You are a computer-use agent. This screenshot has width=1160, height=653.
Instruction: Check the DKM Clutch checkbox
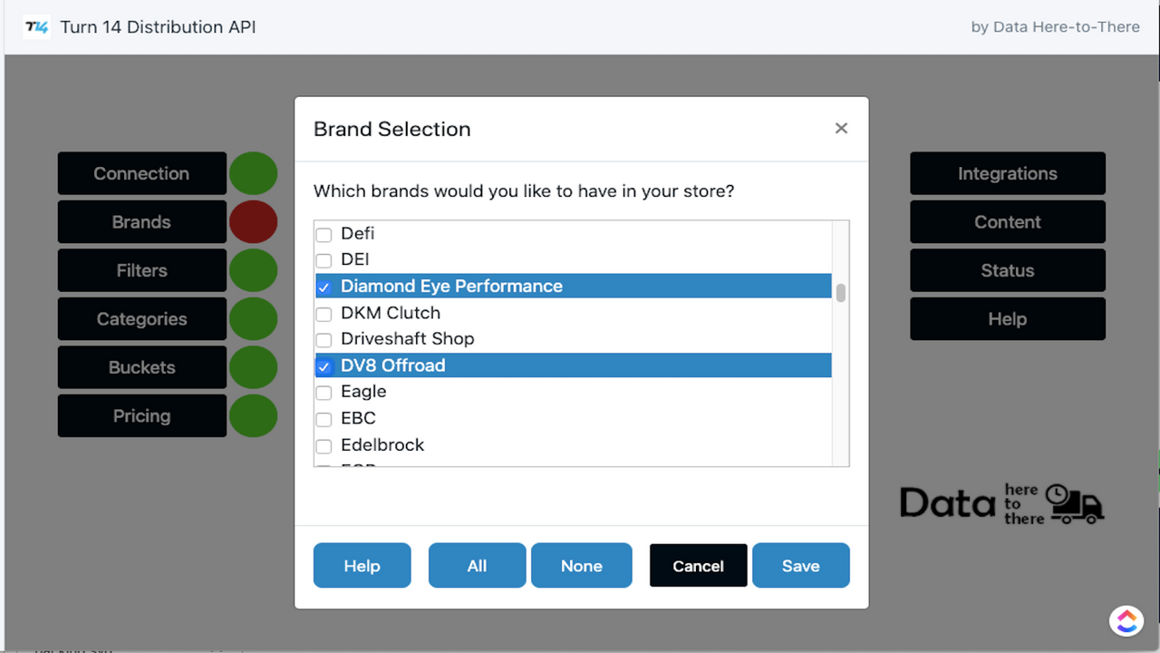coord(324,313)
